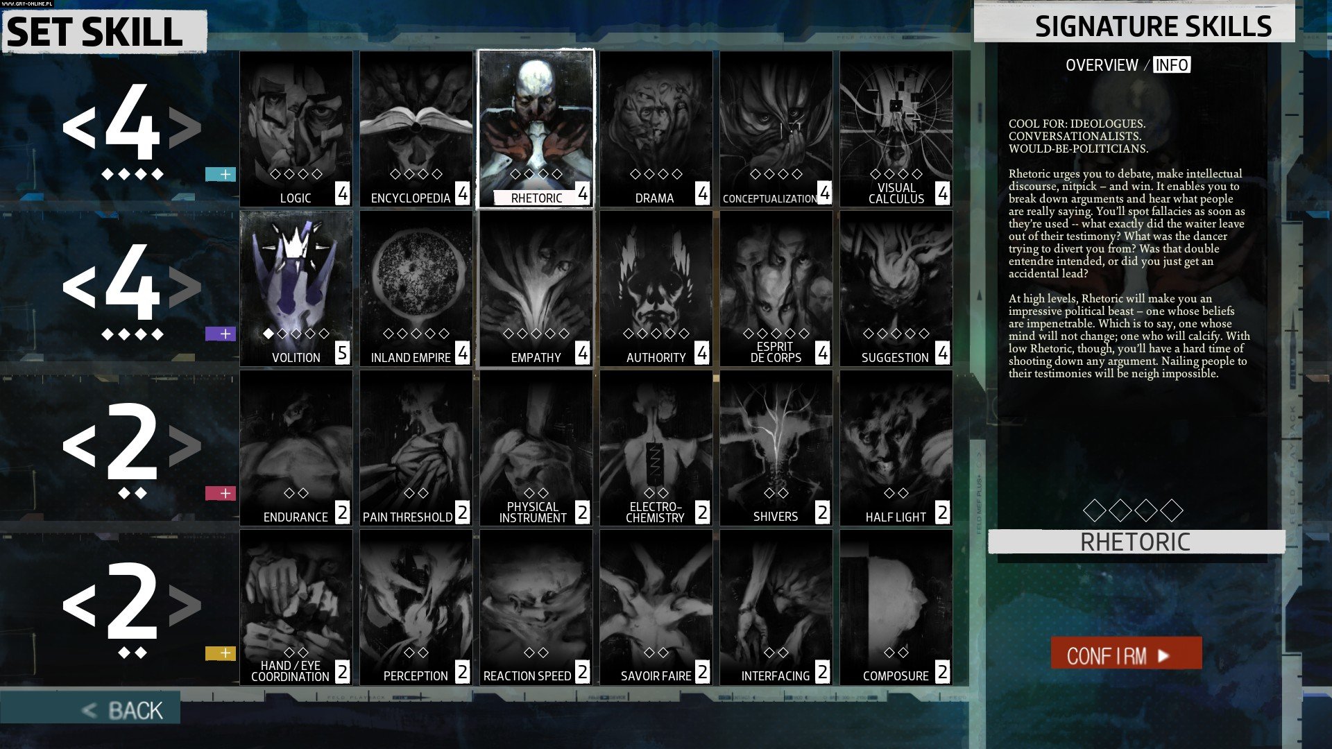Screen dimensions: 1332x749
Task: Select the Hand/Eye Coordination skill card
Action: [296, 608]
